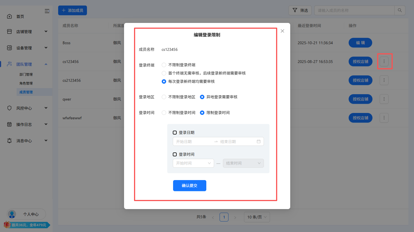Click the 筛选 funnel filter icon
The image size is (414, 232).
coord(295,10)
